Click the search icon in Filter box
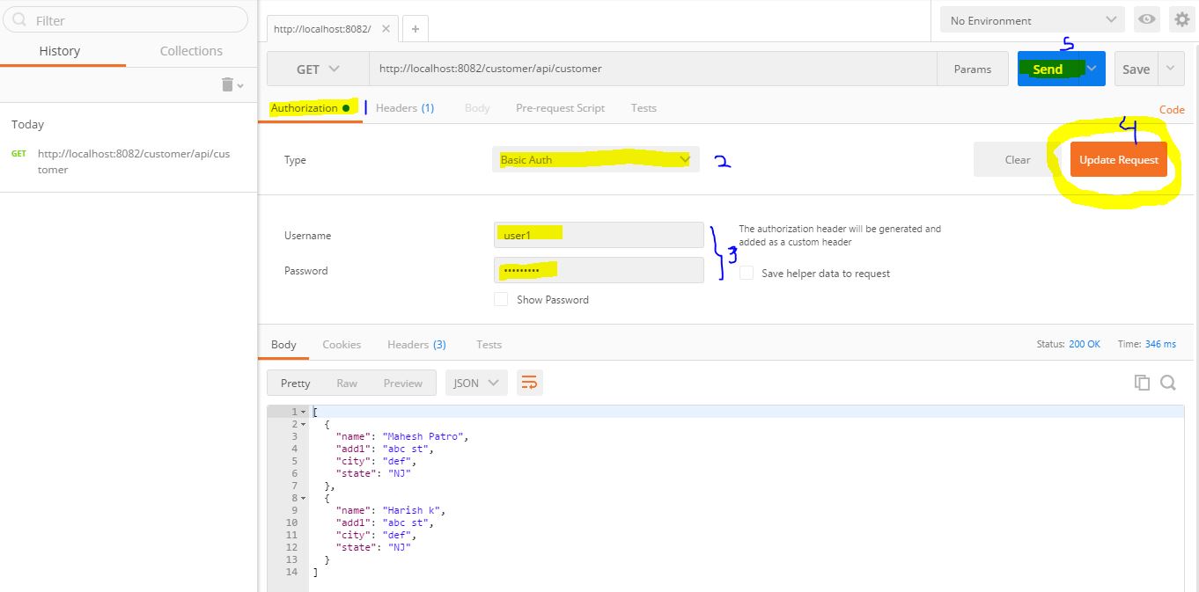The width and height of the screenshot is (1199, 592). click(x=20, y=20)
